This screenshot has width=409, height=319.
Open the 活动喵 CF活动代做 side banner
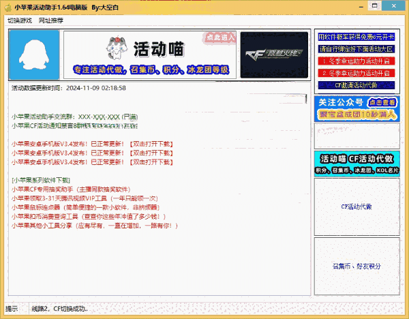tap(357, 164)
